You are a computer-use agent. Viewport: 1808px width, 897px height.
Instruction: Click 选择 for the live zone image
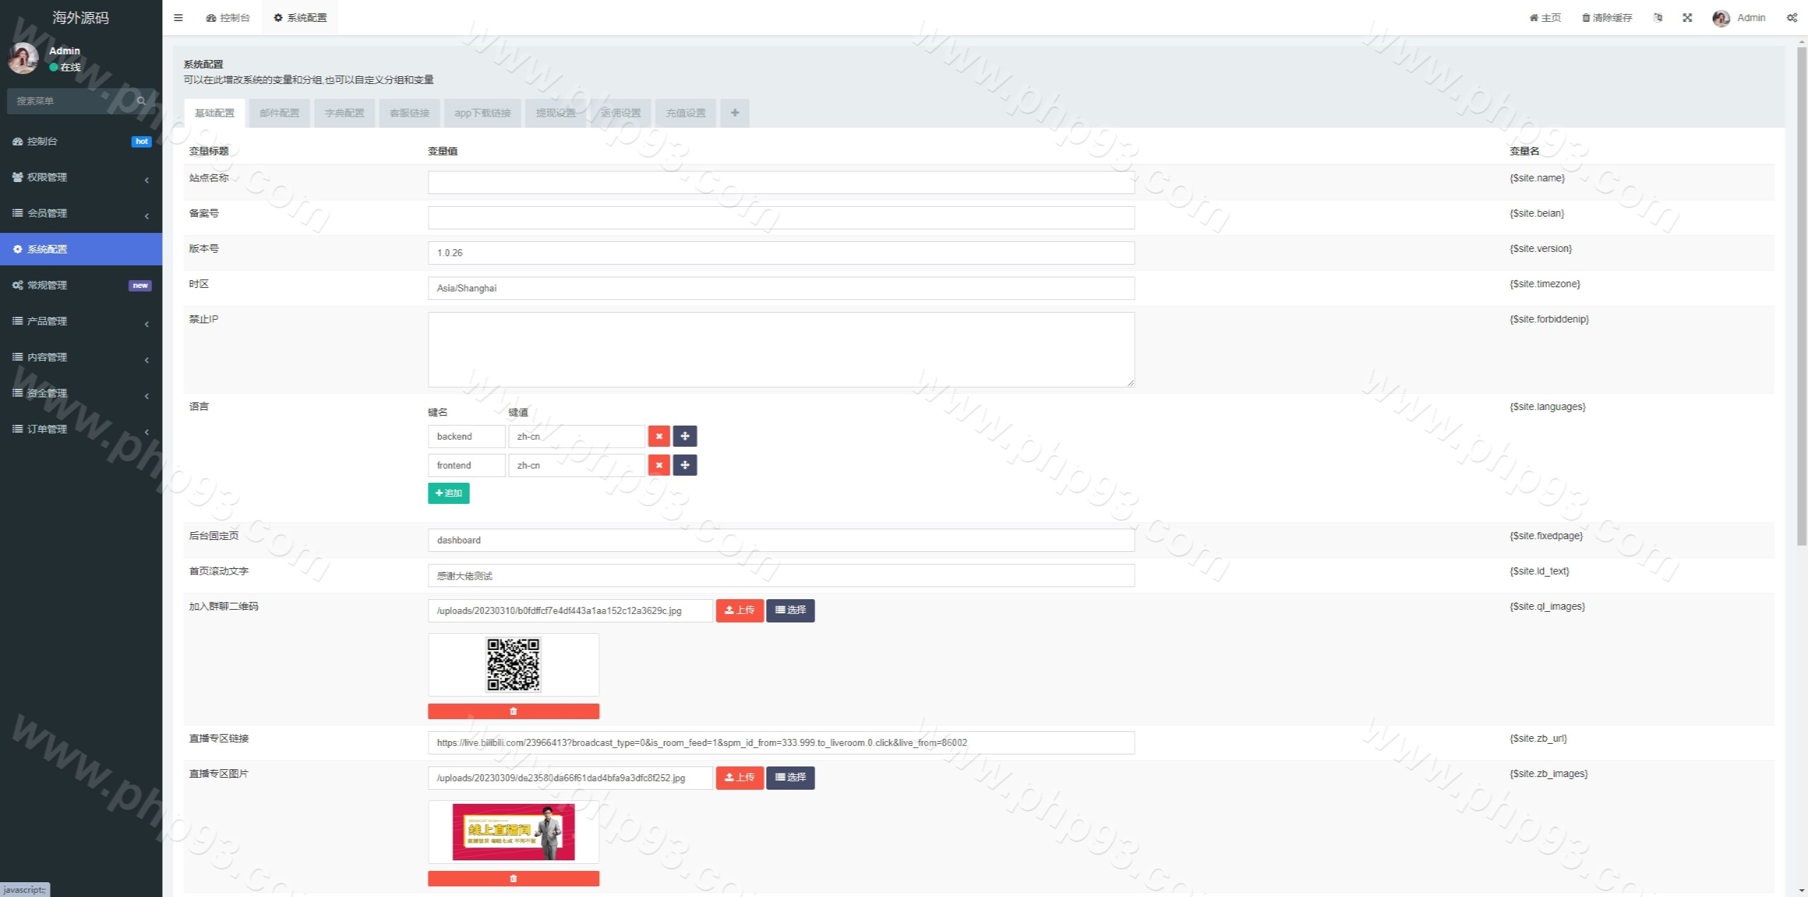pyautogui.click(x=790, y=778)
